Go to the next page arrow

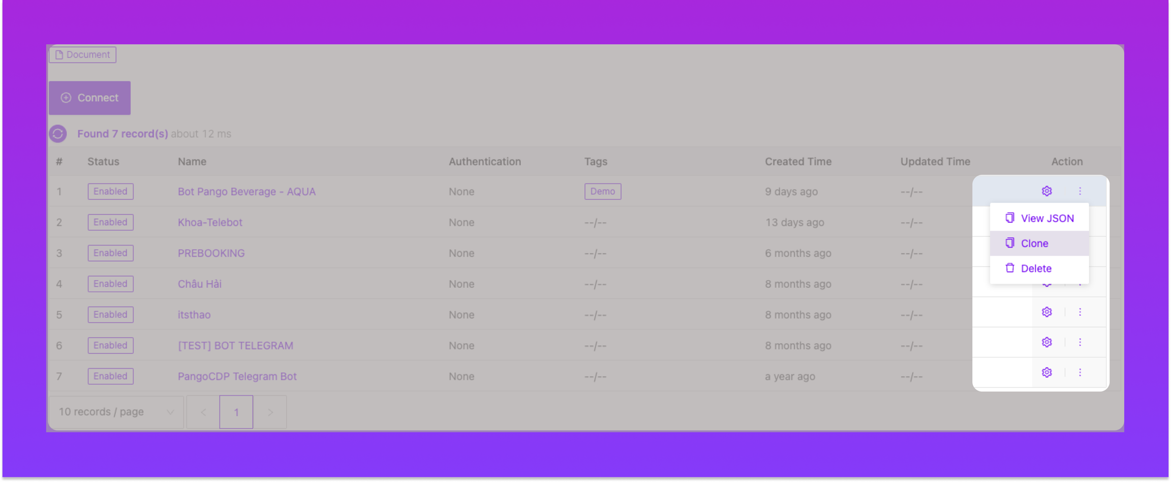click(270, 412)
